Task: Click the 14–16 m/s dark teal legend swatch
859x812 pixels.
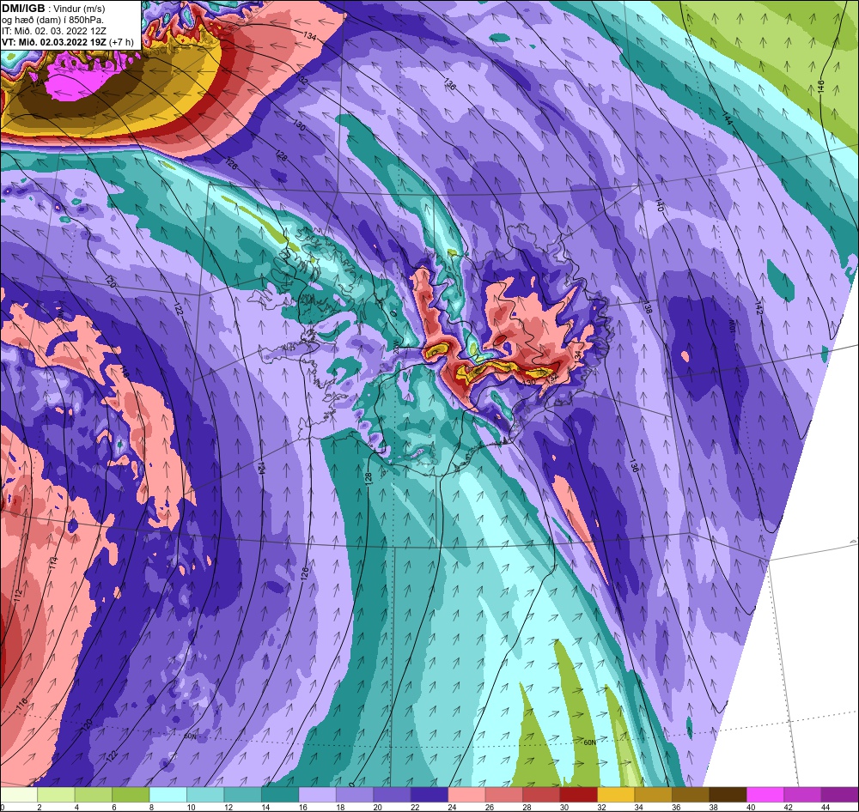Action: click(x=280, y=795)
